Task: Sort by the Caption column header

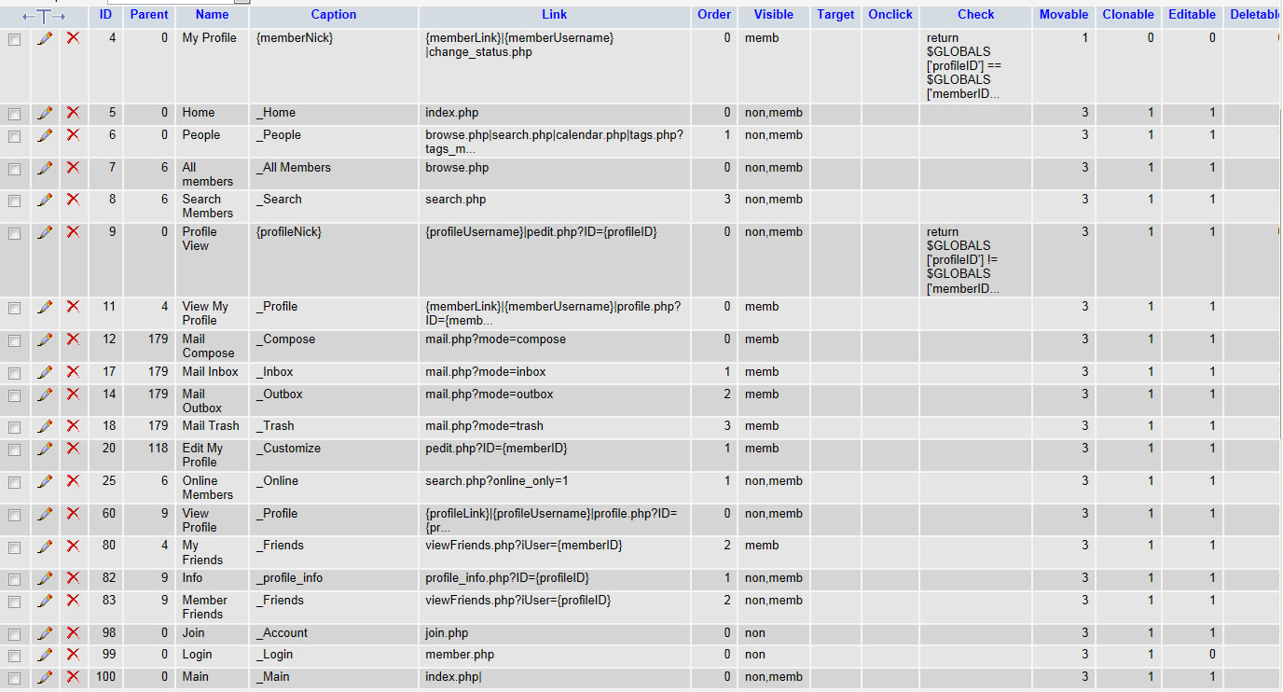Action: [334, 15]
